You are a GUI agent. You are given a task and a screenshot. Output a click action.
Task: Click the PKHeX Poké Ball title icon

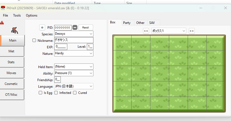click(x=3, y=8)
